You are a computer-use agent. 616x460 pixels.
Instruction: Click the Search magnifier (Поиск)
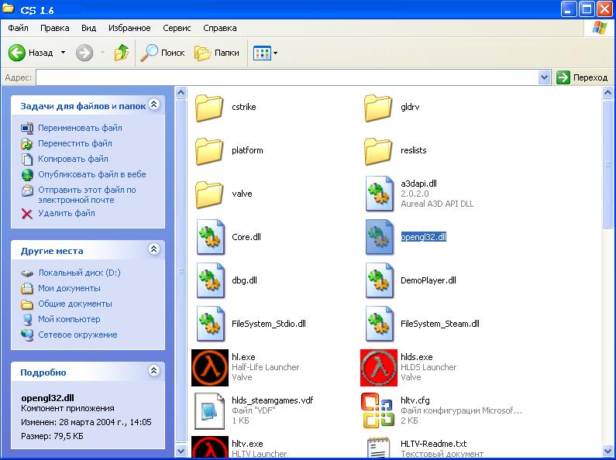[x=163, y=53]
